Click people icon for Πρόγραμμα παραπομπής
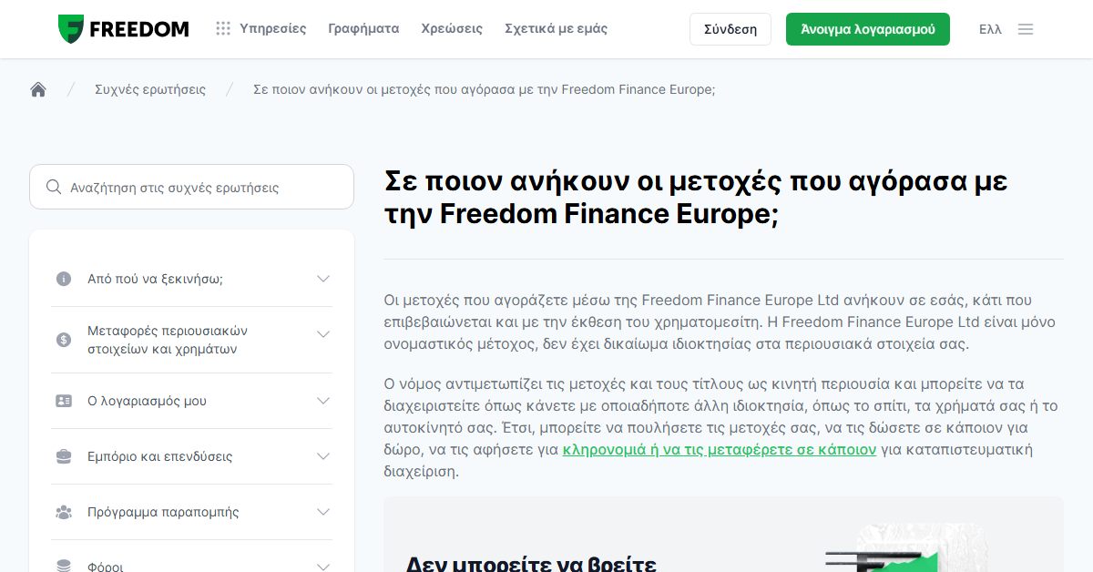The image size is (1093, 572). pyautogui.click(x=64, y=512)
